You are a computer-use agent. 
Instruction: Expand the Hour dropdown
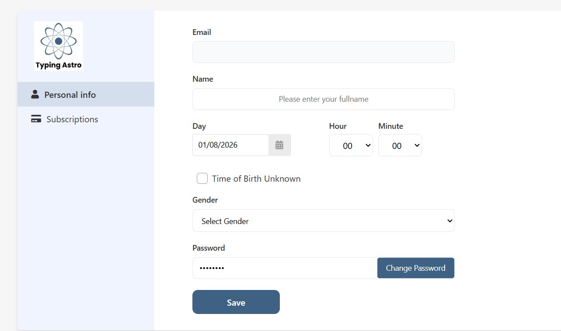[351, 145]
